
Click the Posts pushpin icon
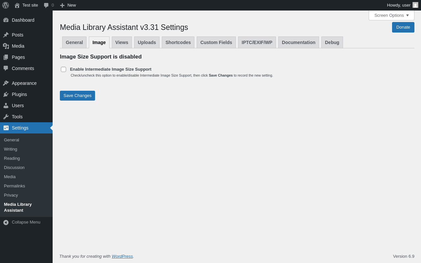coord(6,35)
